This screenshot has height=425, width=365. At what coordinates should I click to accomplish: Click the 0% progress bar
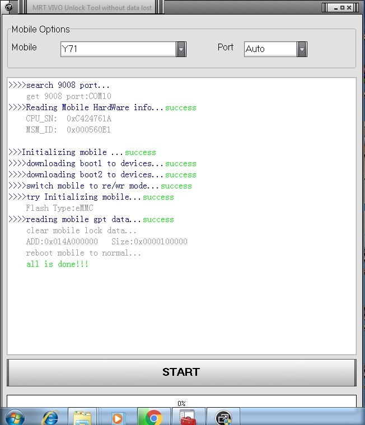(x=181, y=401)
